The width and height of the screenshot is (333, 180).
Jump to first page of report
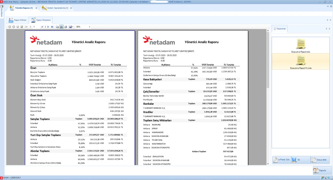point(26,27)
